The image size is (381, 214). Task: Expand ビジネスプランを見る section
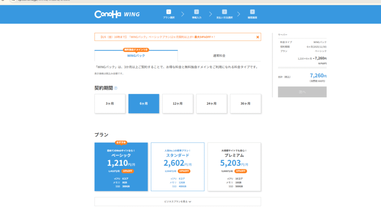pos(177,202)
